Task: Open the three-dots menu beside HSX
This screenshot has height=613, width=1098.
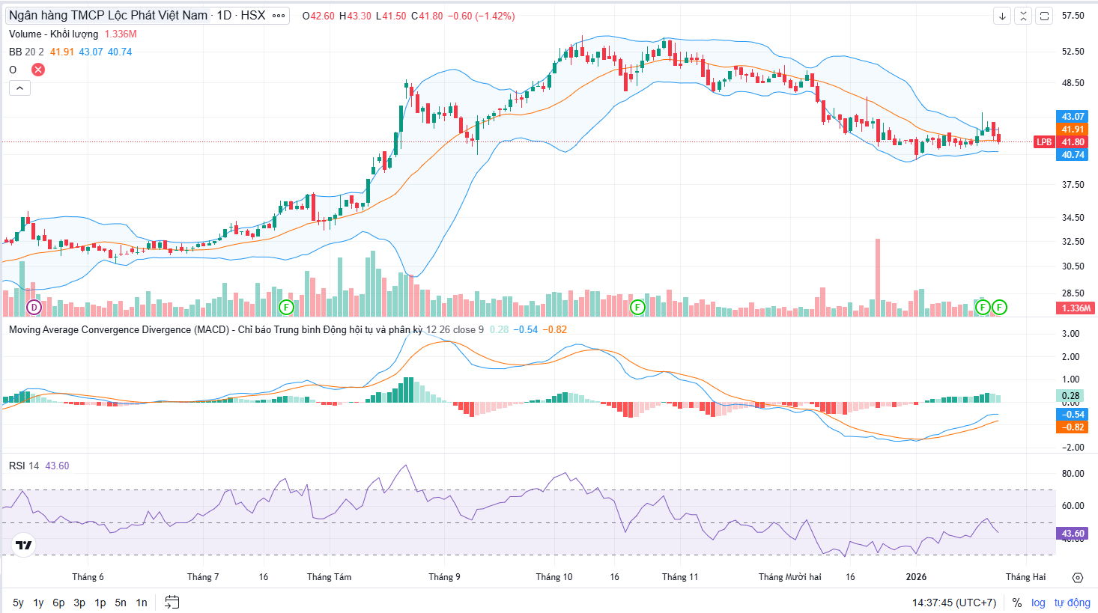Action: click(x=279, y=16)
